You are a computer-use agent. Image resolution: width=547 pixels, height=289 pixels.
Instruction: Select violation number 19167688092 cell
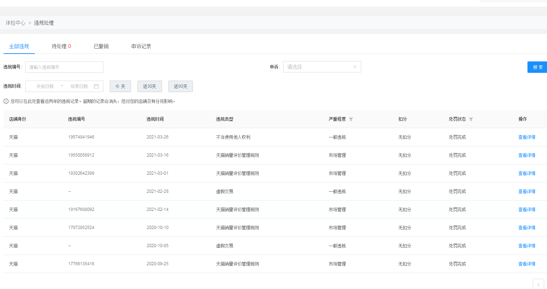(81, 209)
